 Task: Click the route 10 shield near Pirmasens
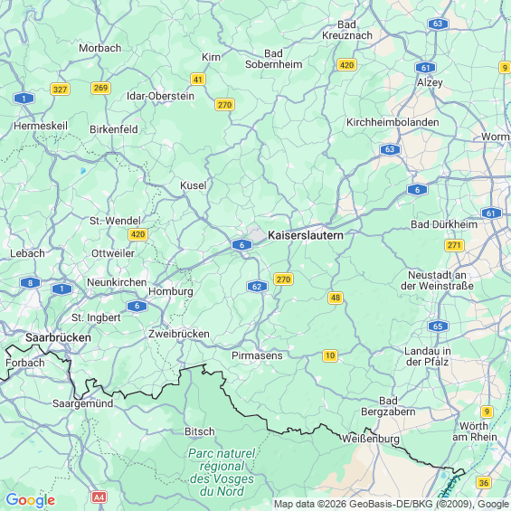330,355
